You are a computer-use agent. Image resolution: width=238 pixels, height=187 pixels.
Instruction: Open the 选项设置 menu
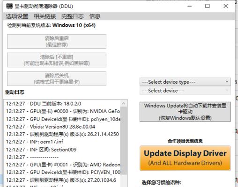coord(17,16)
